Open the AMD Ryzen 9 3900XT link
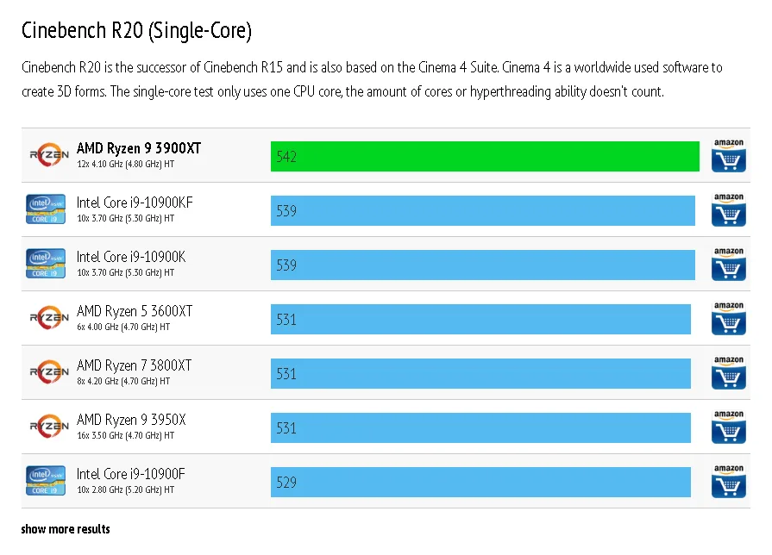772x555 pixels. [x=138, y=148]
